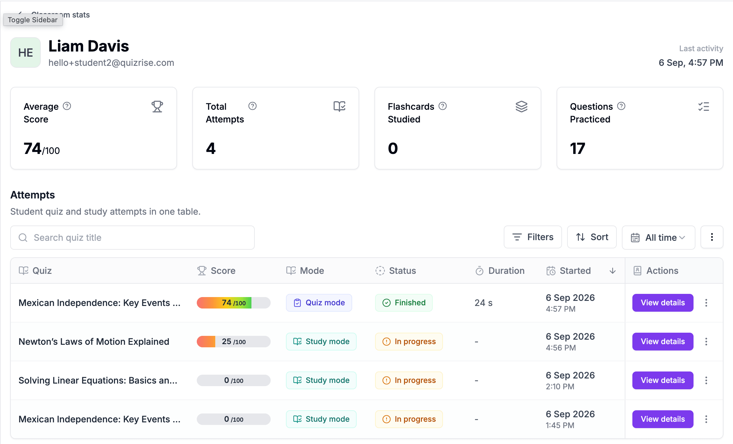Focus the Search quiz title field

[x=132, y=238]
